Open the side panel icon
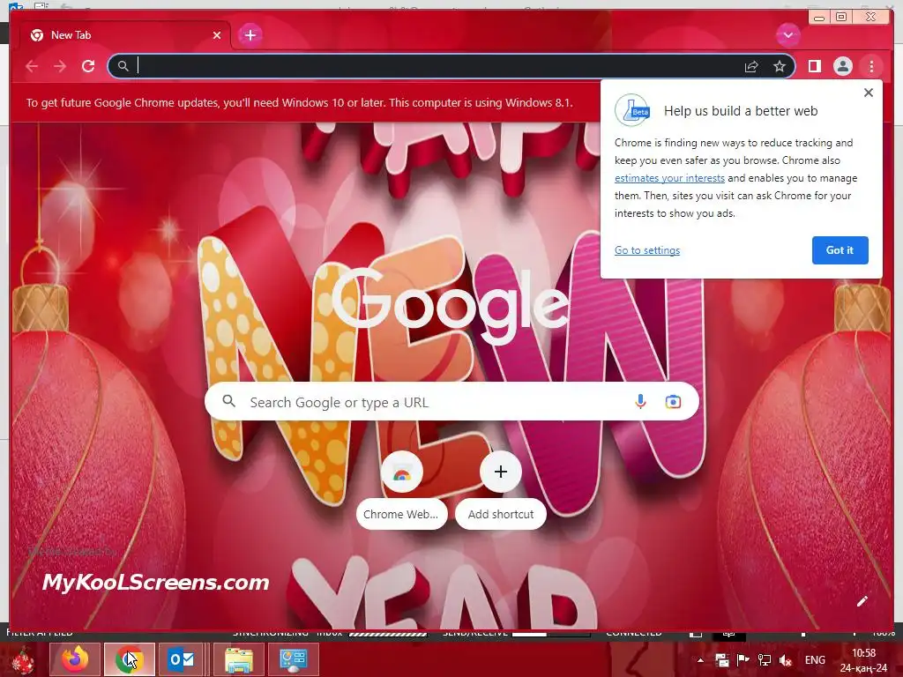The width and height of the screenshot is (903, 677). [x=814, y=66]
